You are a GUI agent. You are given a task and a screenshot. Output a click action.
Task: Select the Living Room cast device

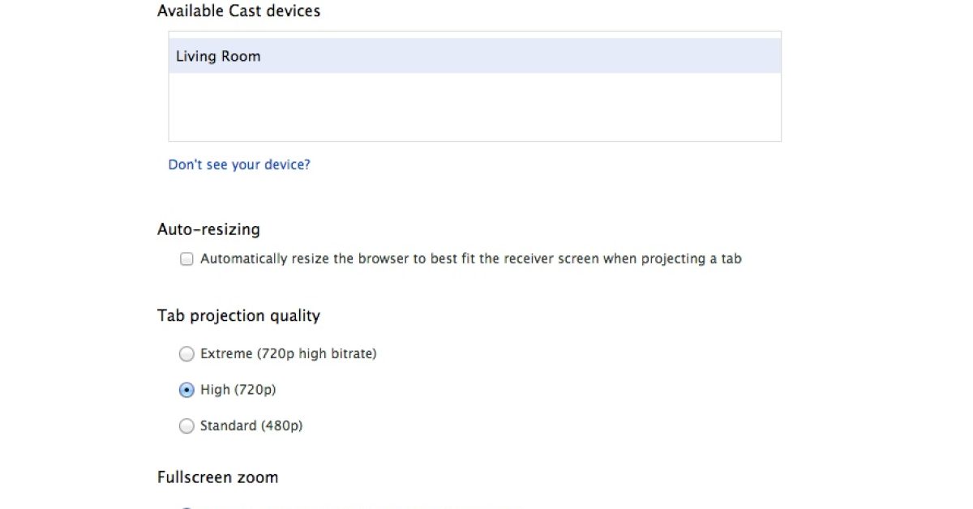tap(474, 57)
